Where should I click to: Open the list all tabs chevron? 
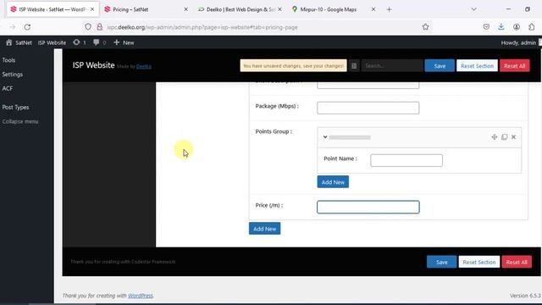(474, 9)
